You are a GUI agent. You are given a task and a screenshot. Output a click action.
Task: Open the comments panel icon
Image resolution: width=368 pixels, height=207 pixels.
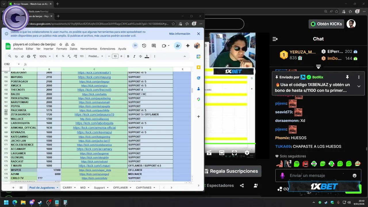coord(154,46)
